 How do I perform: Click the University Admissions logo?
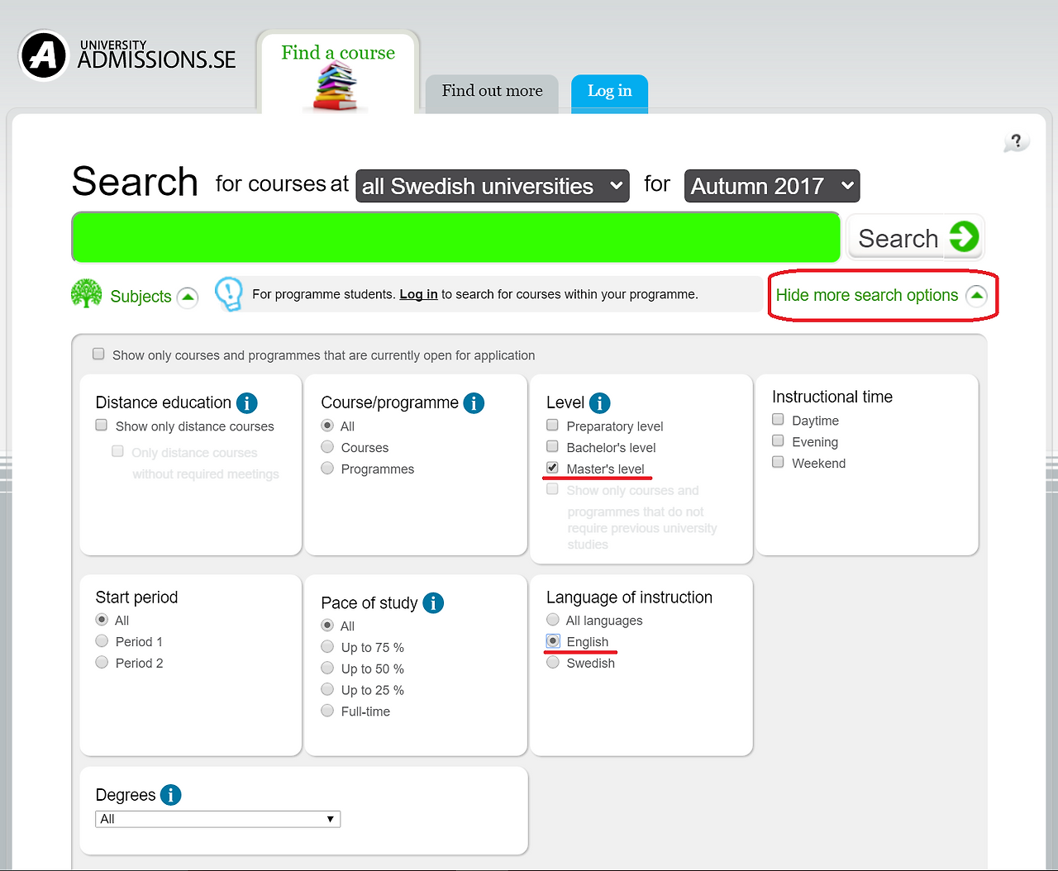(127, 55)
